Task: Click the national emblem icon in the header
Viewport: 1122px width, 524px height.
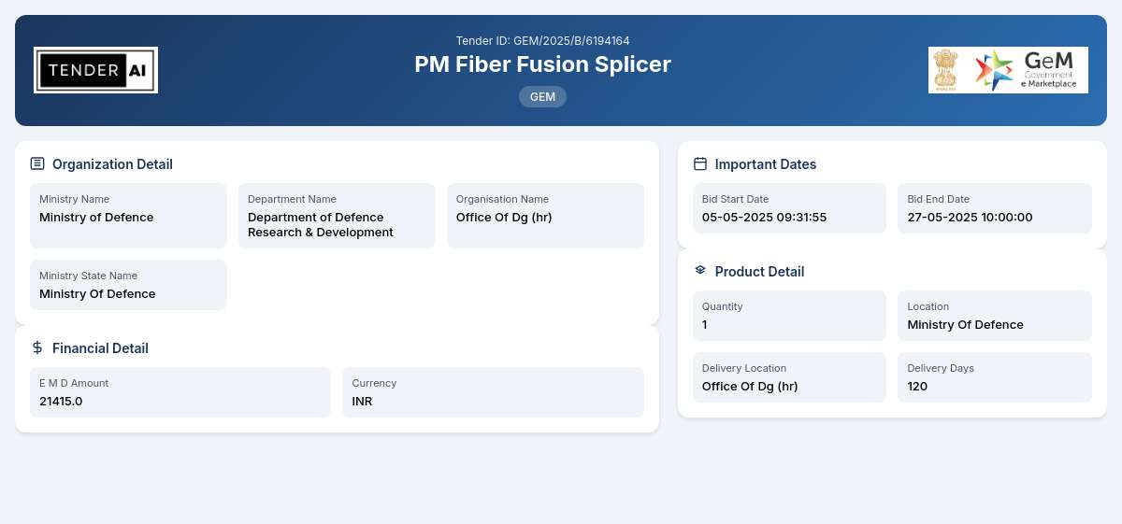Action: 947,70
